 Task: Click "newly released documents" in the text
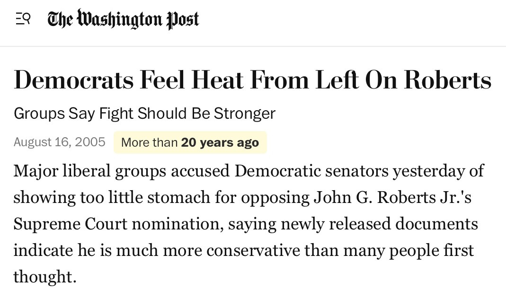tap(380, 224)
